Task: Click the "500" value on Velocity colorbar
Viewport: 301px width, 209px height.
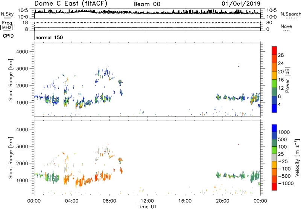Action: click(283, 140)
